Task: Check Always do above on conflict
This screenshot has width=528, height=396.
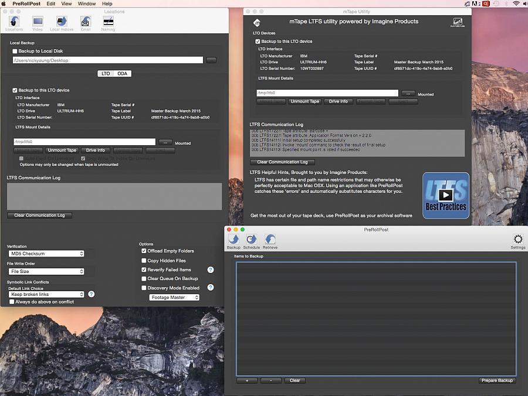Action: [12, 302]
